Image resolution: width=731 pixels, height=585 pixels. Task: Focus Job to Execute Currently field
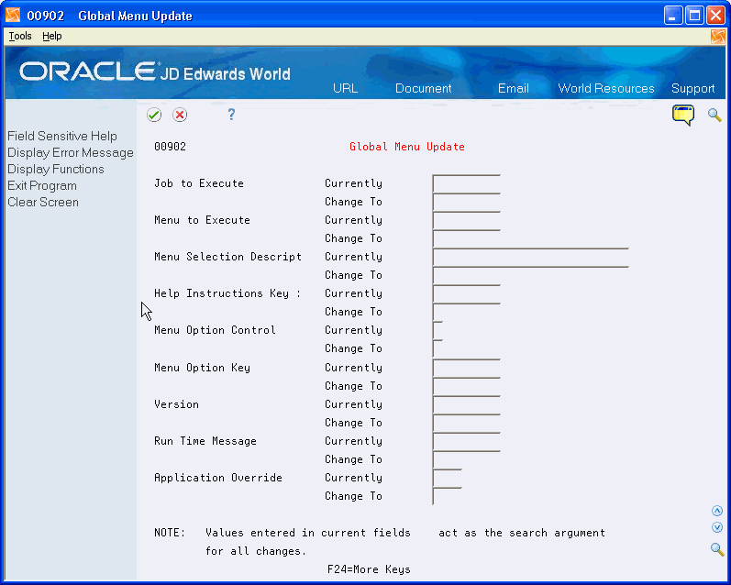pos(466,183)
